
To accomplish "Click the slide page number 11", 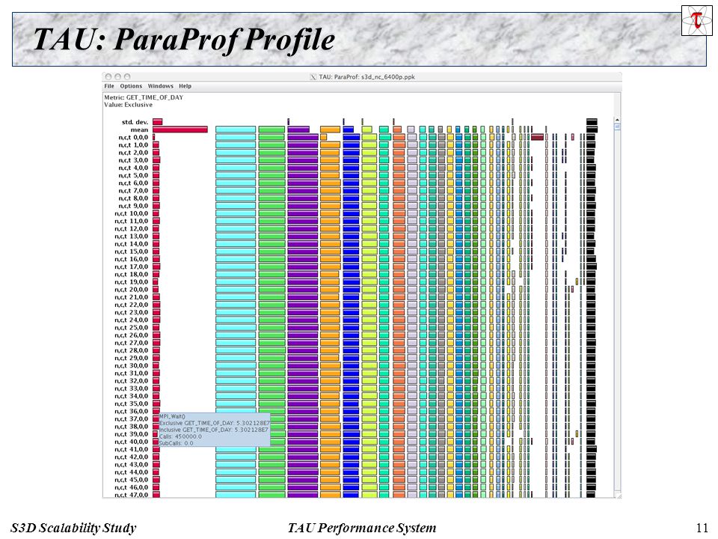I will coord(702,528).
